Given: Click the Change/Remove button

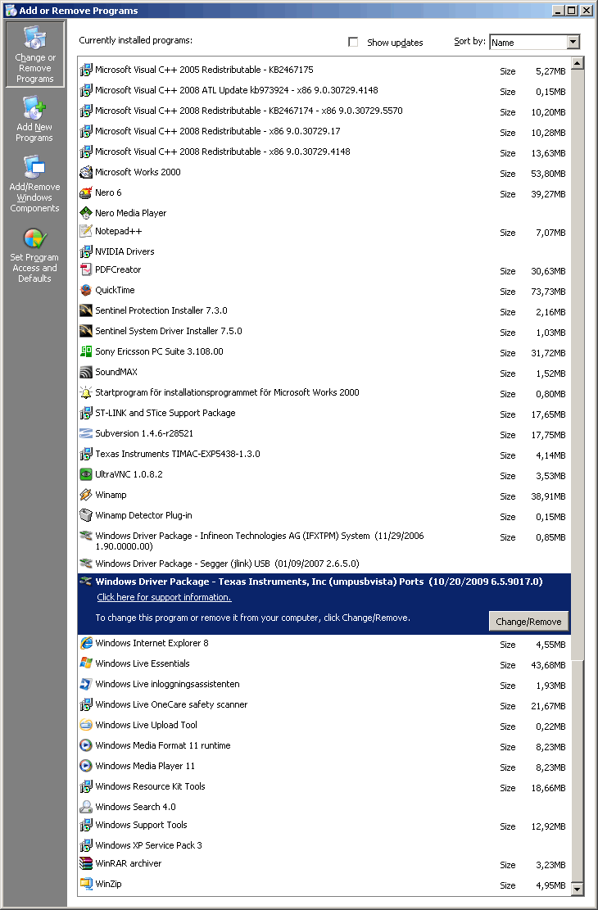Looking at the screenshot, I should coord(528,621).
